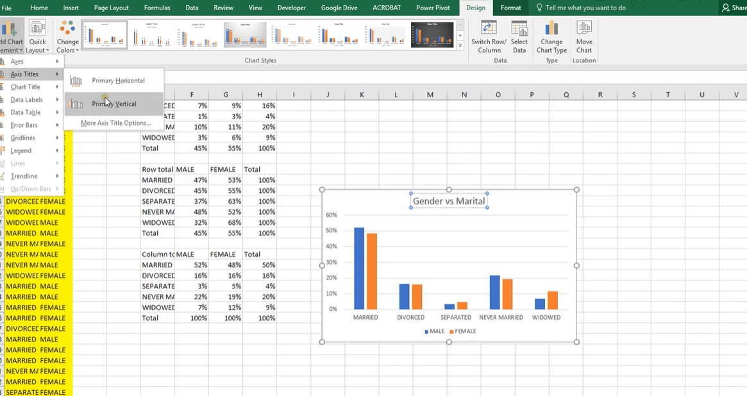Click the top-right chart resize handle
The height and width of the screenshot is (396, 747).
pyautogui.click(x=576, y=190)
